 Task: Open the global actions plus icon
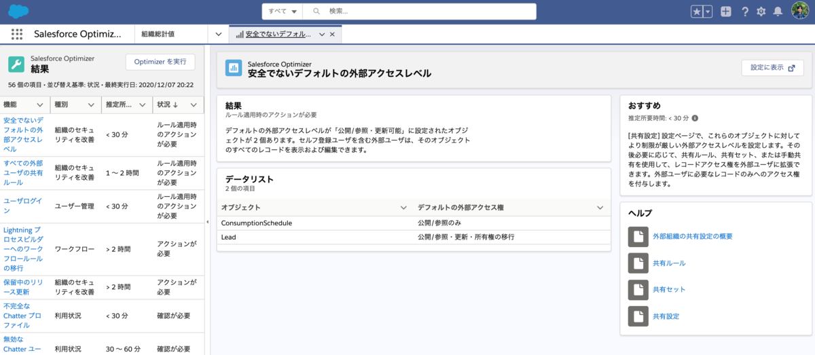point(726,12)
